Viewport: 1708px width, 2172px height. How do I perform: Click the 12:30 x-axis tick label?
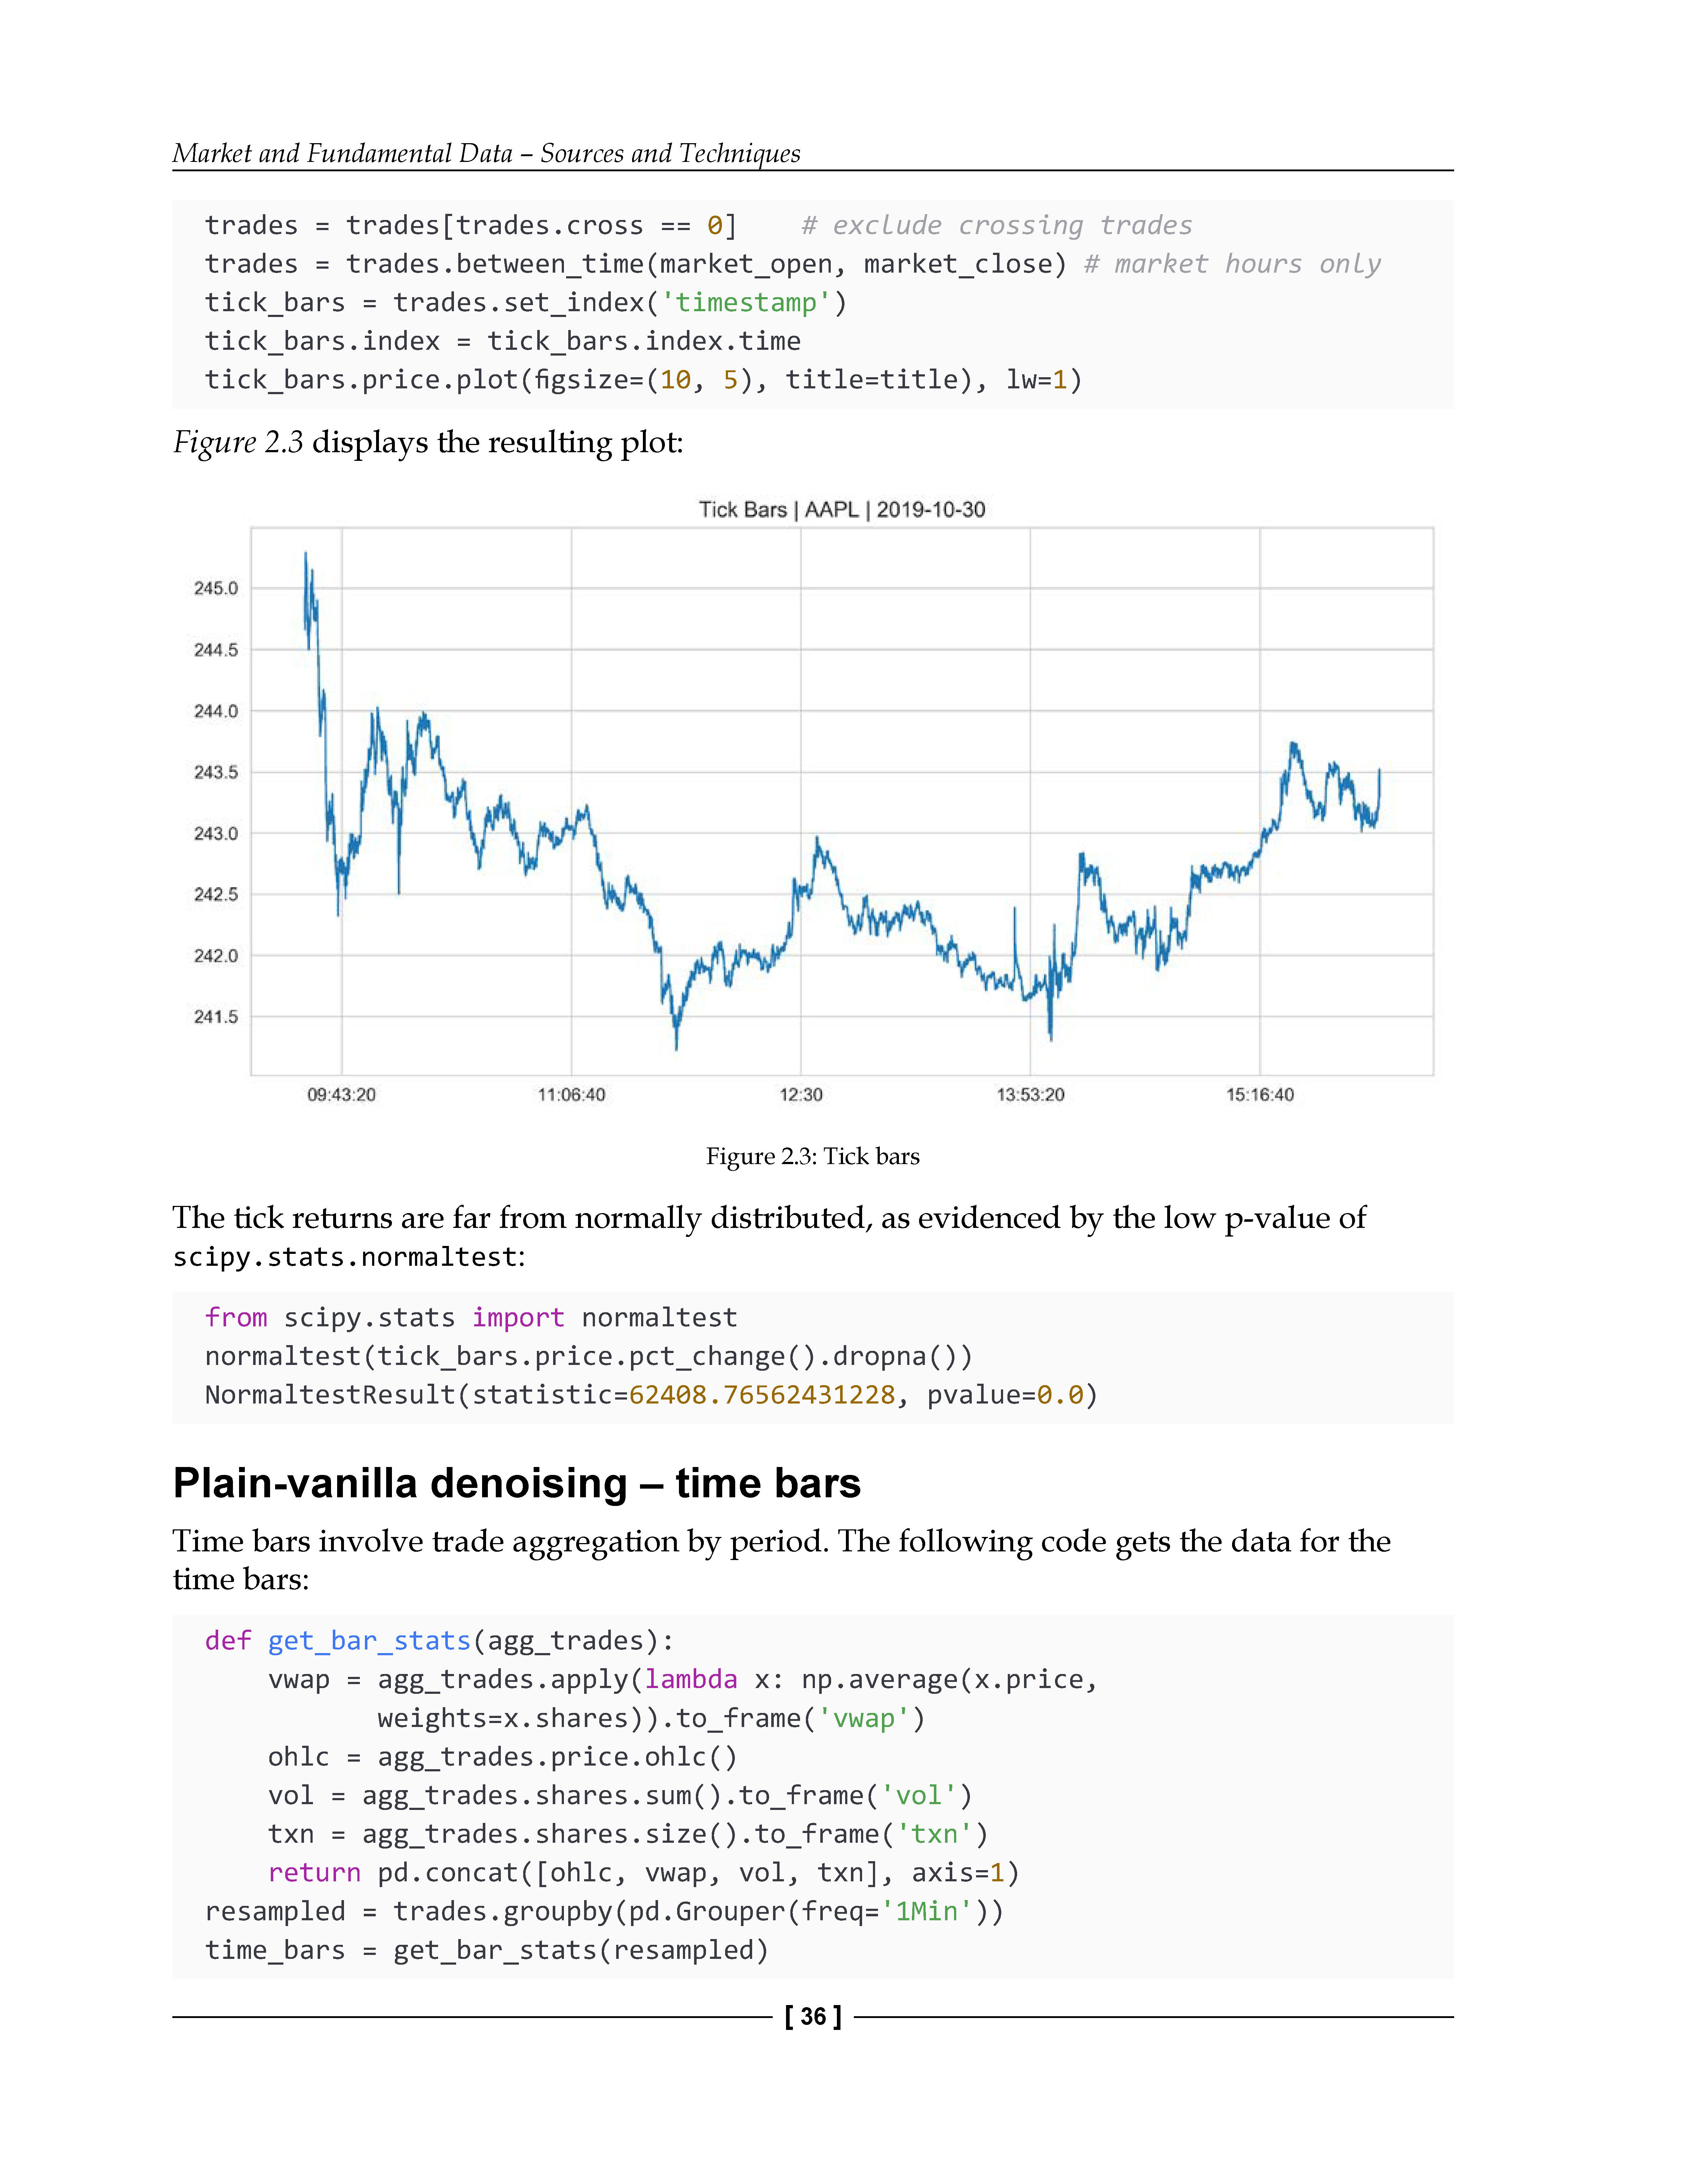[801, 1095]
